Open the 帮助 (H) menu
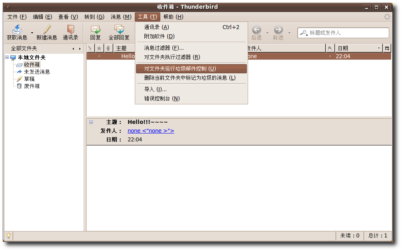 coord(173,17)
